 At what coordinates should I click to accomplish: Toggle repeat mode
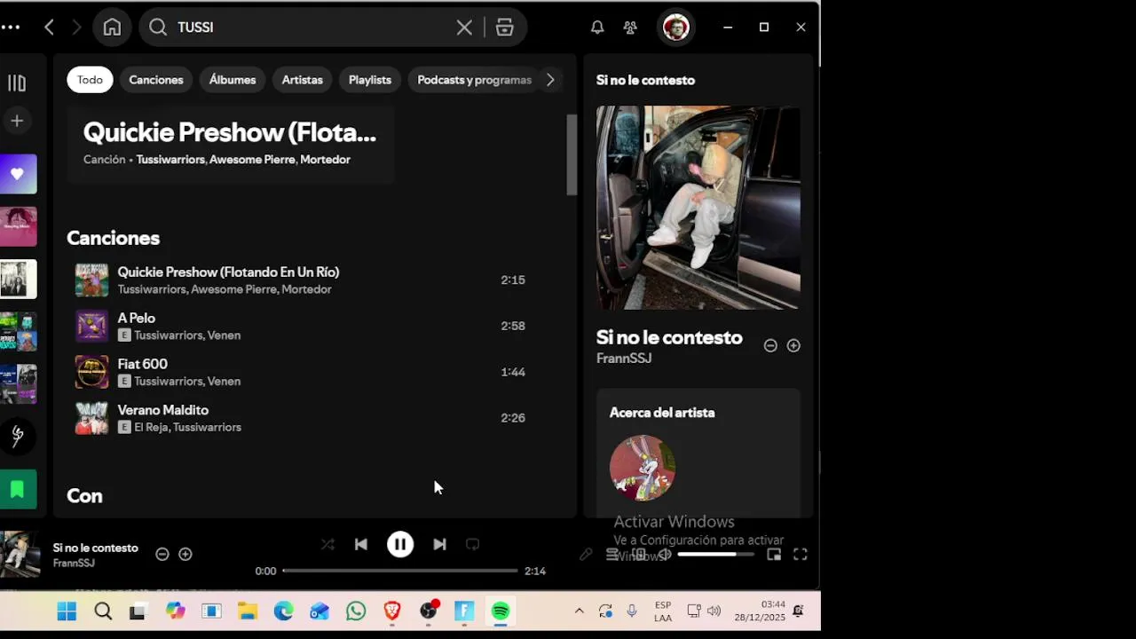pos(473,545)
